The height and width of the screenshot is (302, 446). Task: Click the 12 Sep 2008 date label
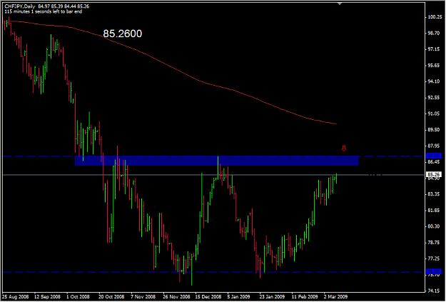point(47,297)
